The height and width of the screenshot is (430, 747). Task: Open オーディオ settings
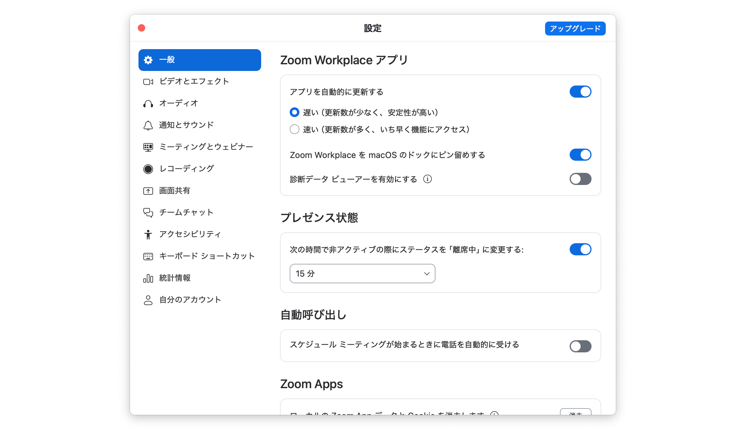pos(200,103)
